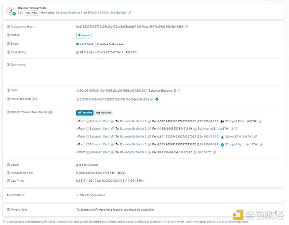
Task: Copy the transaction hash to clipboard
Action: point(187,26)
